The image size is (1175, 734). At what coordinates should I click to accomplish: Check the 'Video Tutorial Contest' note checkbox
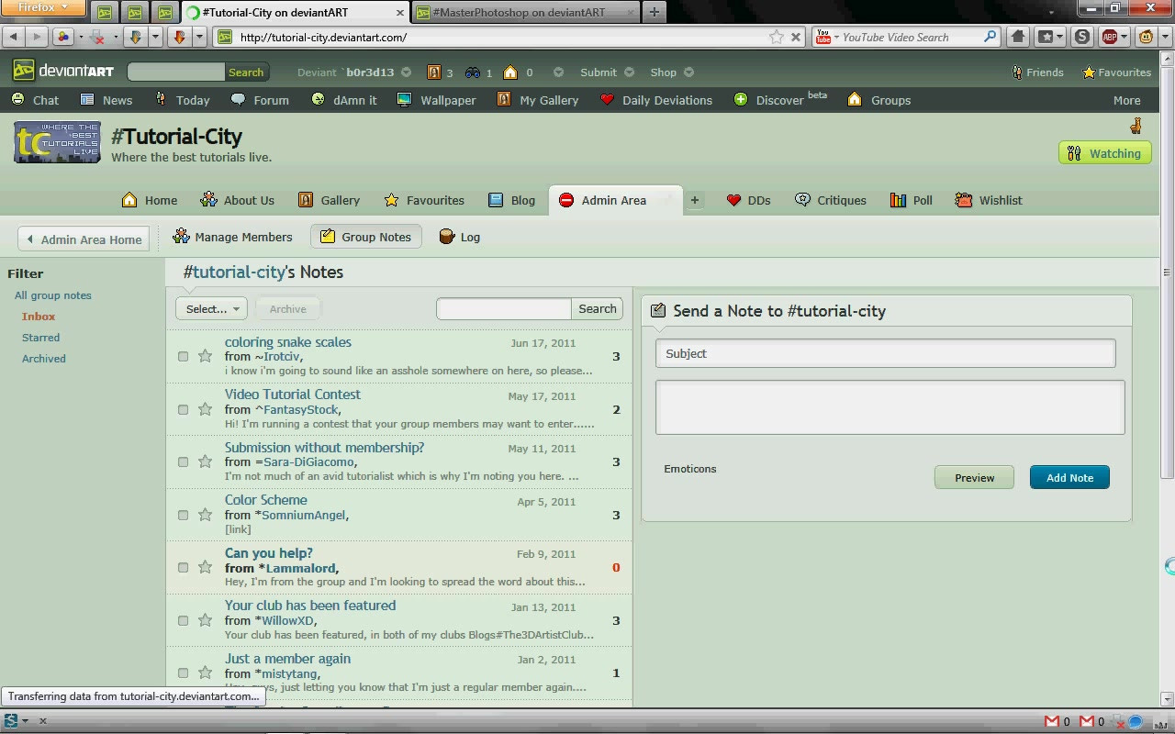click(183, 409)
